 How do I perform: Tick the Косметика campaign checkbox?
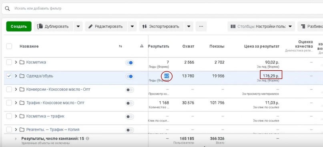(9, 62)
